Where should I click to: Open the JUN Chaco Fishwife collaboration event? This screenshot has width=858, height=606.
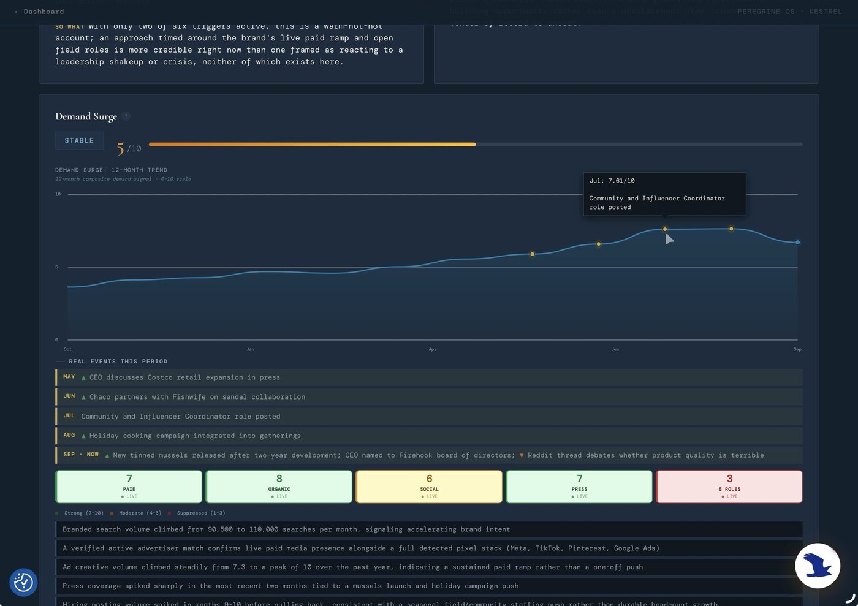(x=429, y=397)
